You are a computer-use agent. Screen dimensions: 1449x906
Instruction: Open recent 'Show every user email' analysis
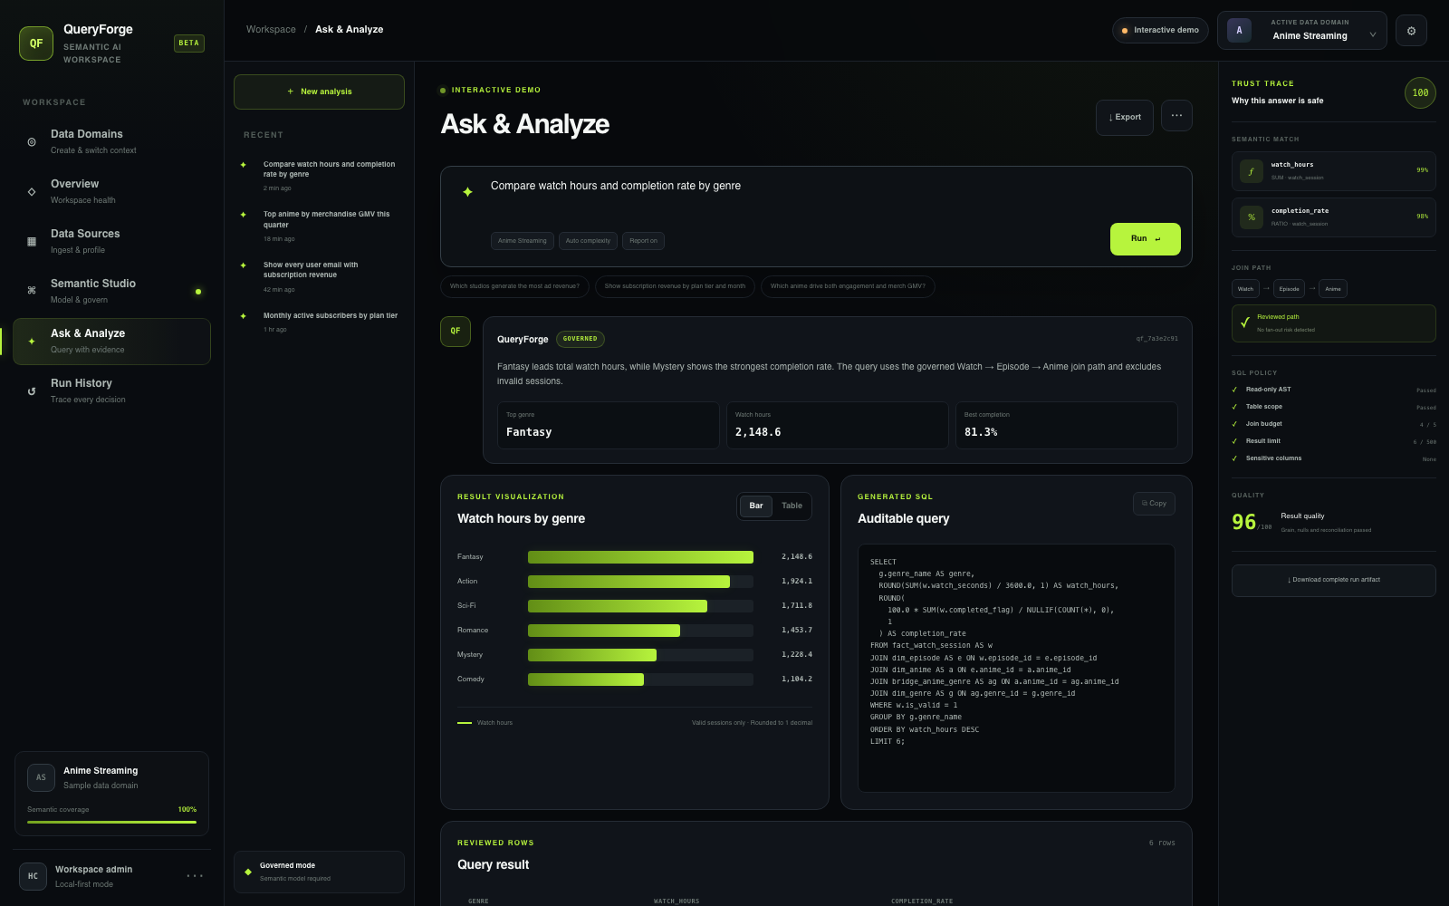(319, 277)
